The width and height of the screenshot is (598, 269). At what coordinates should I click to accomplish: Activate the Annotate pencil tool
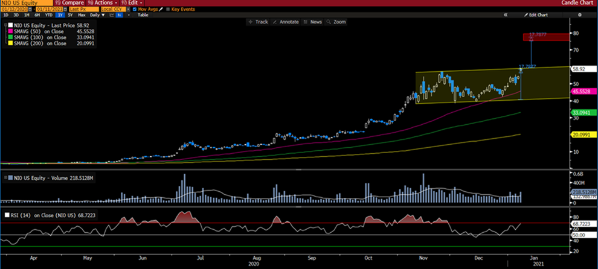[x=286, y=22]
